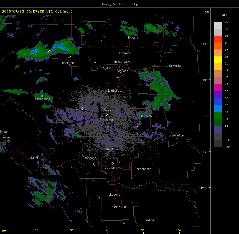This screenshot has height=234, width=239.
Task: Select the 2025/07/13 20:57:35 UTC timestamp
Action: [25, 12]
